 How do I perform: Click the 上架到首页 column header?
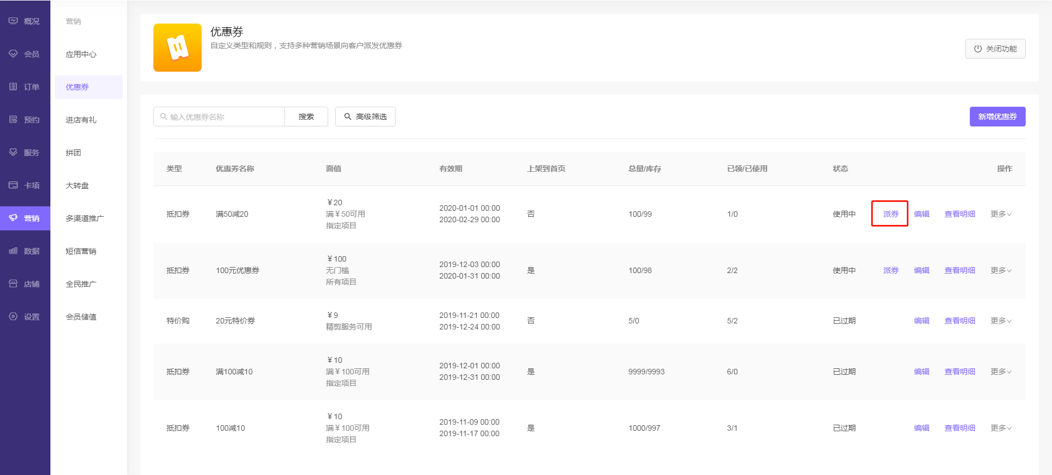click(x=546, y=169)
